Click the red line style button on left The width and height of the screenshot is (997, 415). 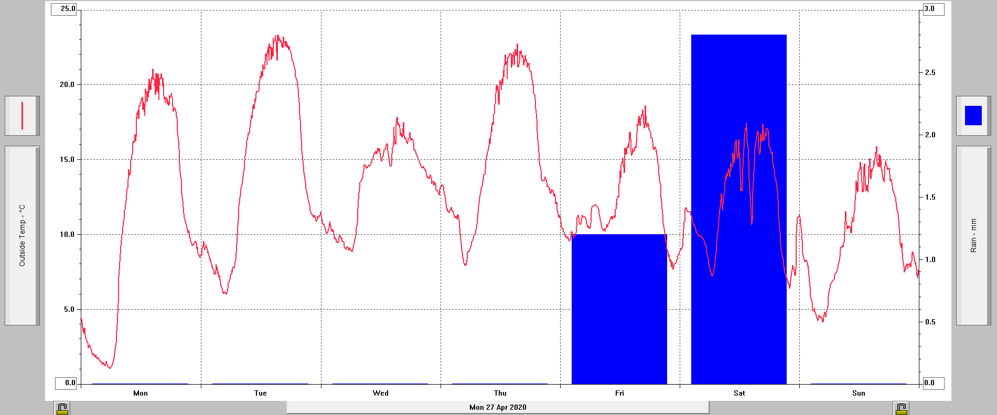[x=22, y=116]
